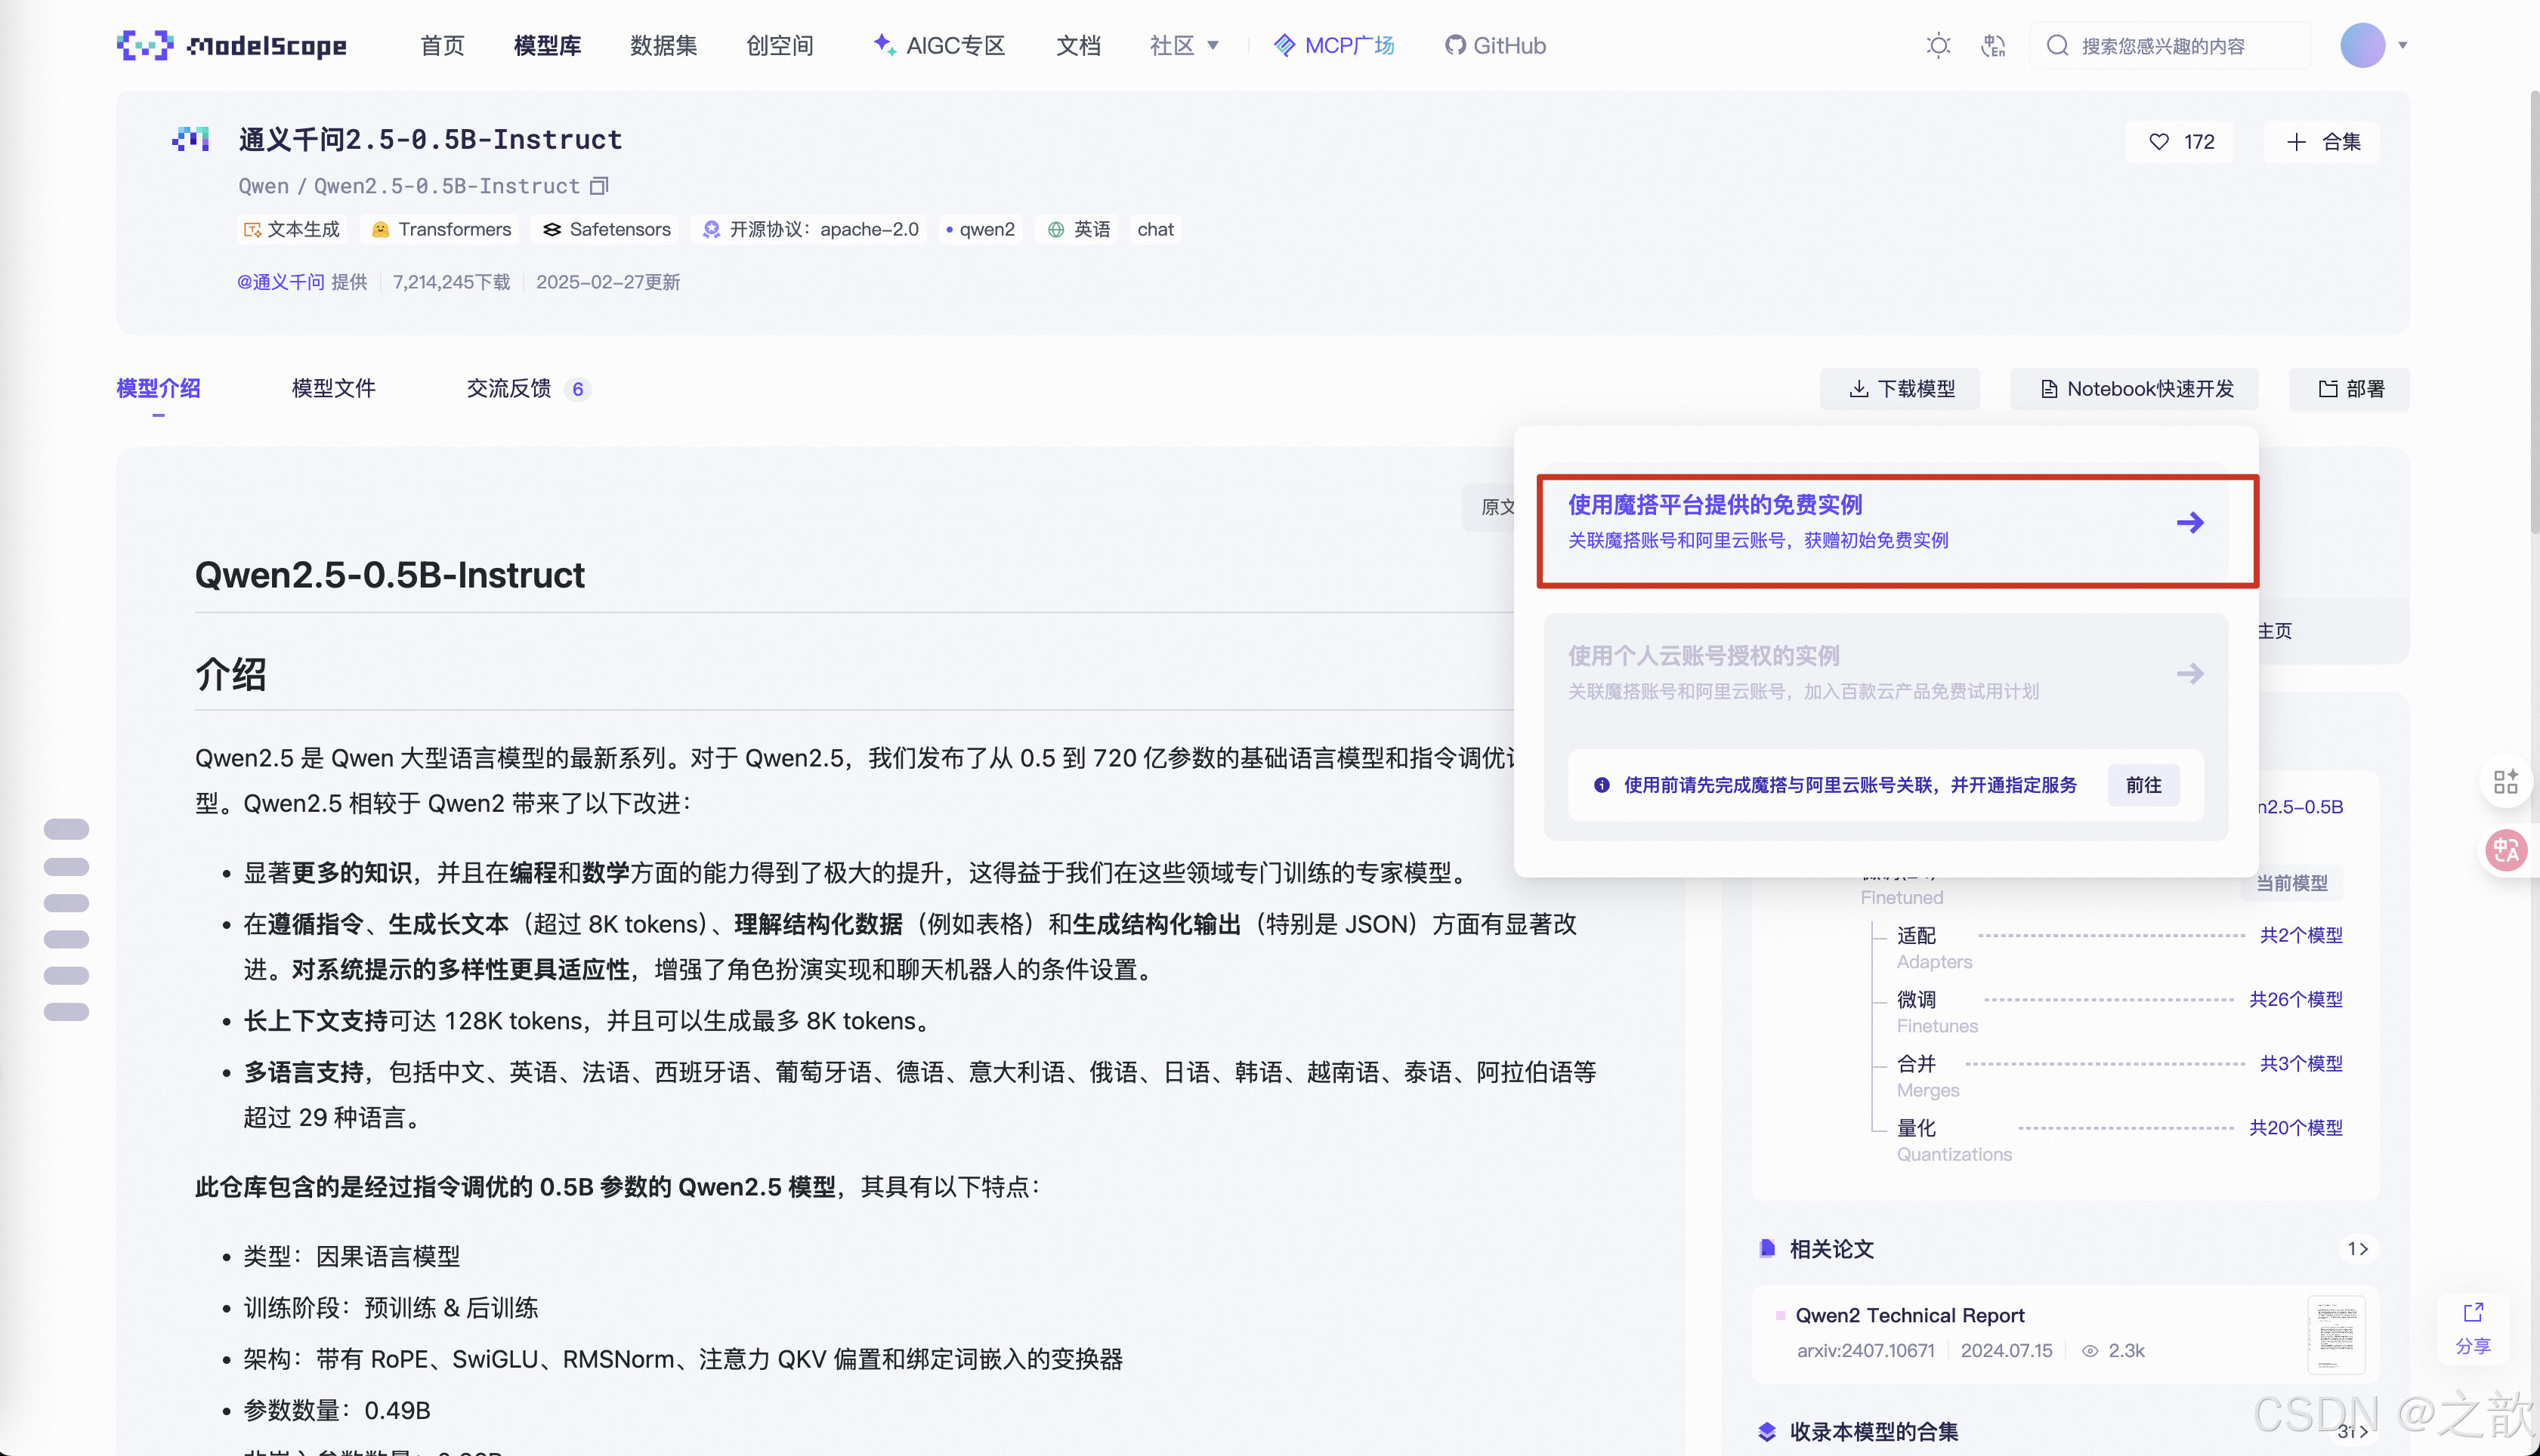
Task: Click the MCP diamond icon
Action: tap(1284, 45)
